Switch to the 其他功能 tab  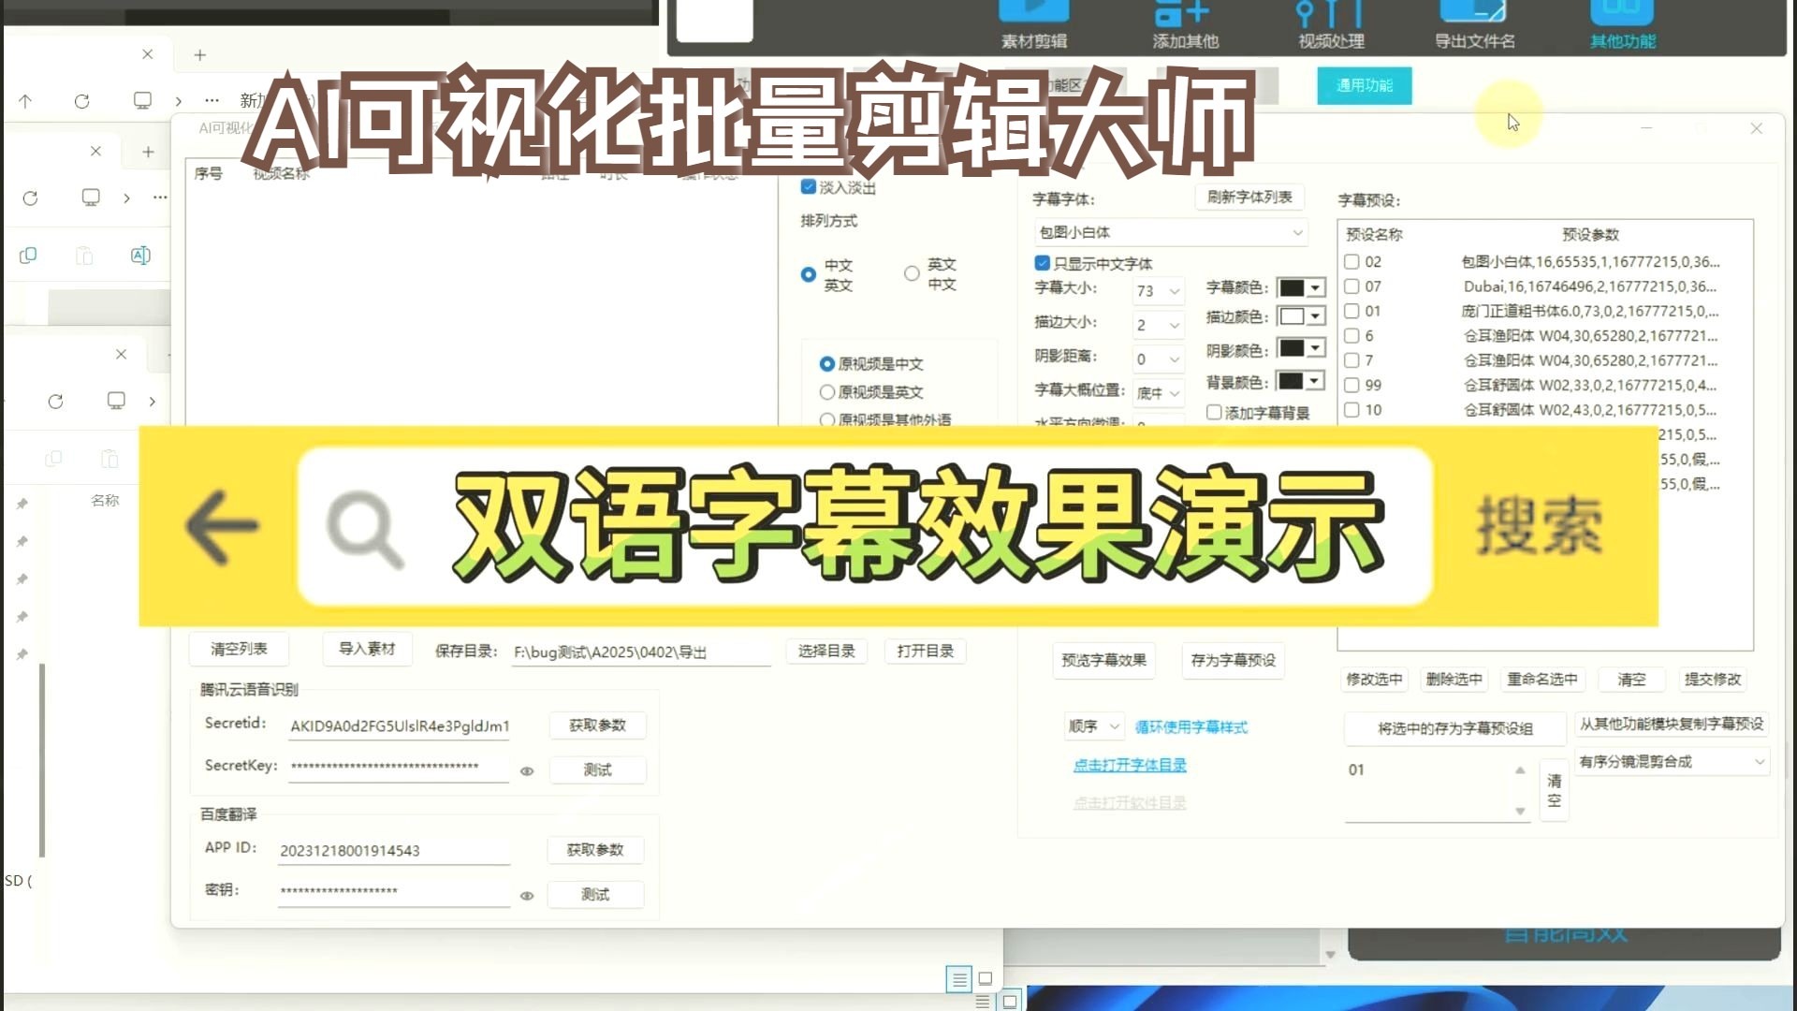[1623, 25]
